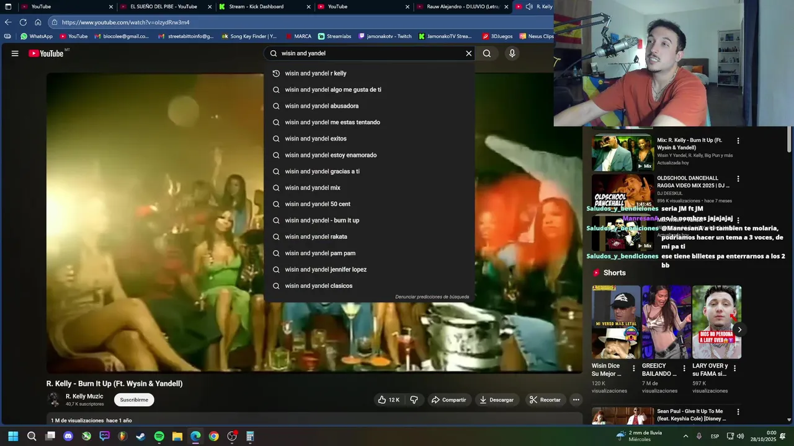Select suggestion 'wisin and yandel 50 cent'

[370, 204]
